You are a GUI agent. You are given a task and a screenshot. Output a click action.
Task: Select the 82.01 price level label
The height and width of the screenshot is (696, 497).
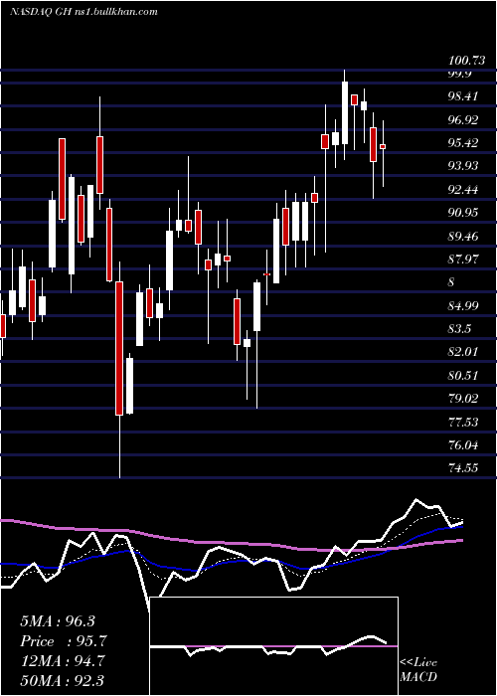[463, 352]
